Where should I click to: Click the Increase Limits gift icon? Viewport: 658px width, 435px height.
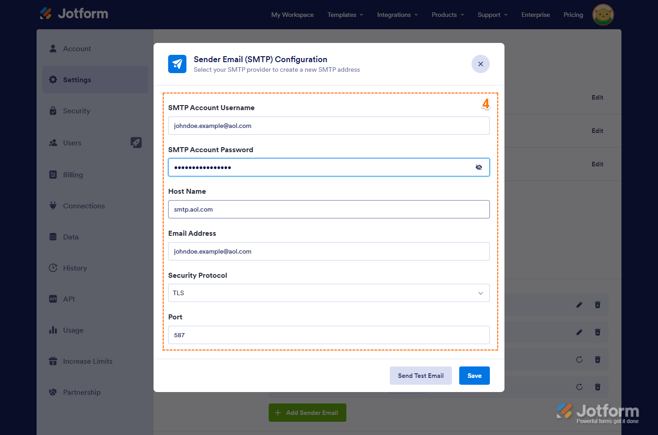(x=53, y=361)
